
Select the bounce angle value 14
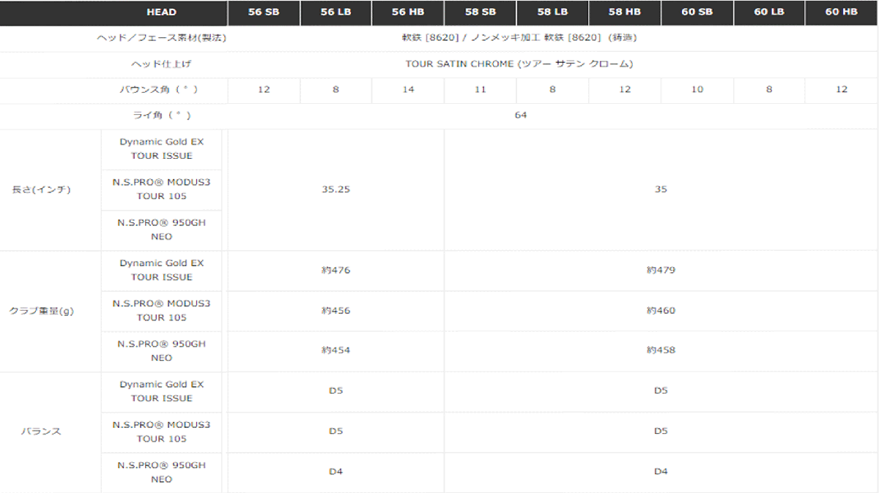pyautogui.click(x=408, y=90)
